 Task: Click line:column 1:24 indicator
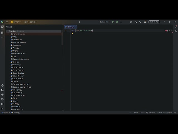(x=131, y=113)
